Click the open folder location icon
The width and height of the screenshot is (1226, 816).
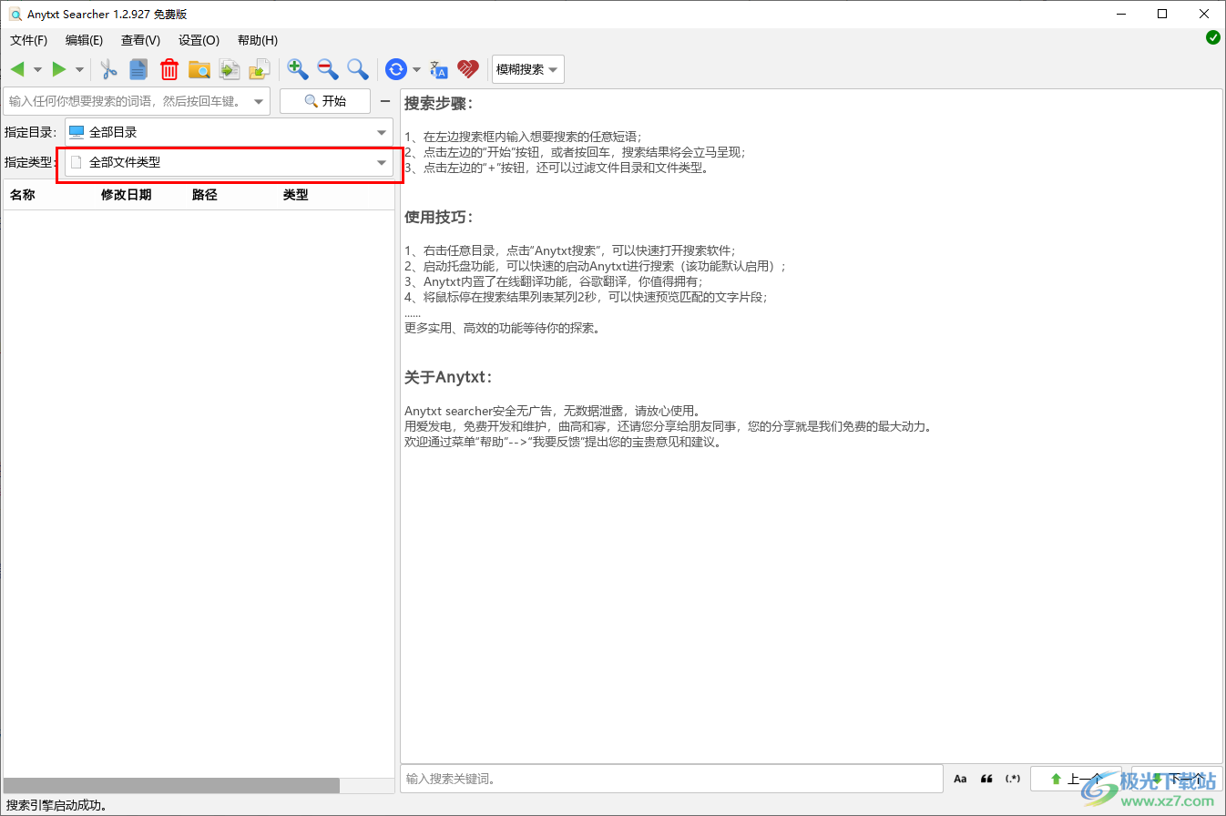click(199, 69)
